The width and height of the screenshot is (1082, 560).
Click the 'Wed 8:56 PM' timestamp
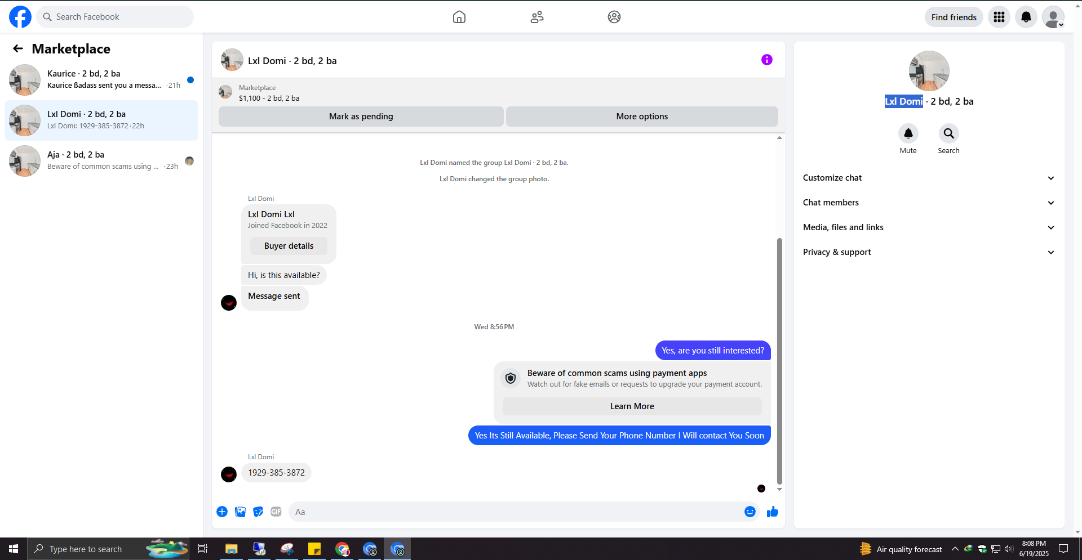[494, 327]
